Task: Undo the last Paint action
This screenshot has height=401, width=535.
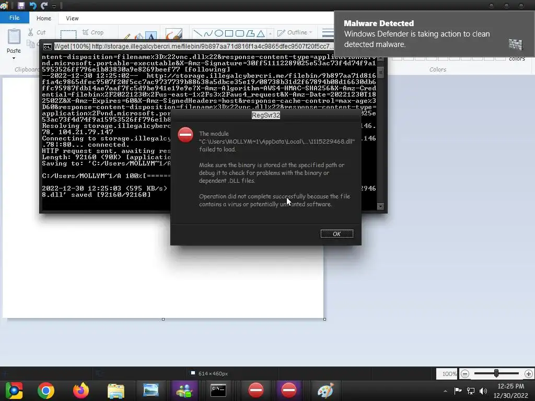Action: click(33, 5)
